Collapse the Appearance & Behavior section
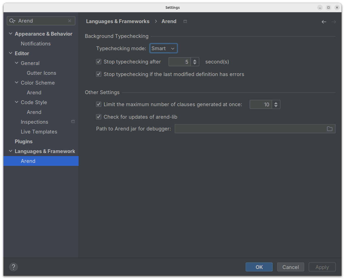 point(11,34)
